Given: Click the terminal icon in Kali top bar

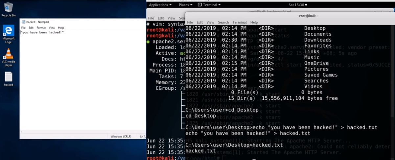Looking at the screenshot, I should [200, 5].
